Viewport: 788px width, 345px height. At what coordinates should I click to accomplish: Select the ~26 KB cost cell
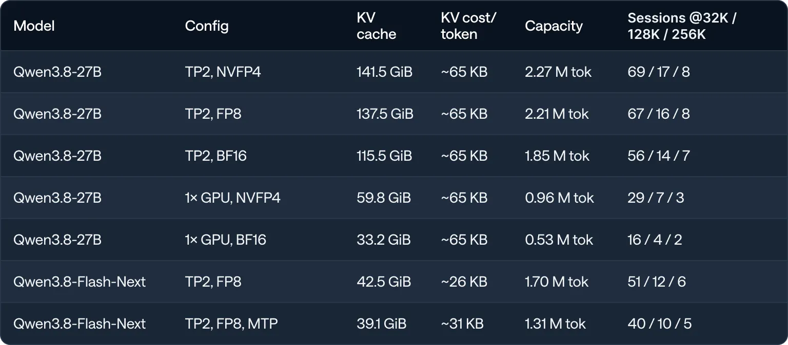[x=464, y=282]
